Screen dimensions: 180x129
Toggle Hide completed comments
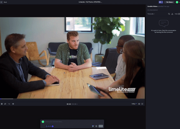point(177,14)
